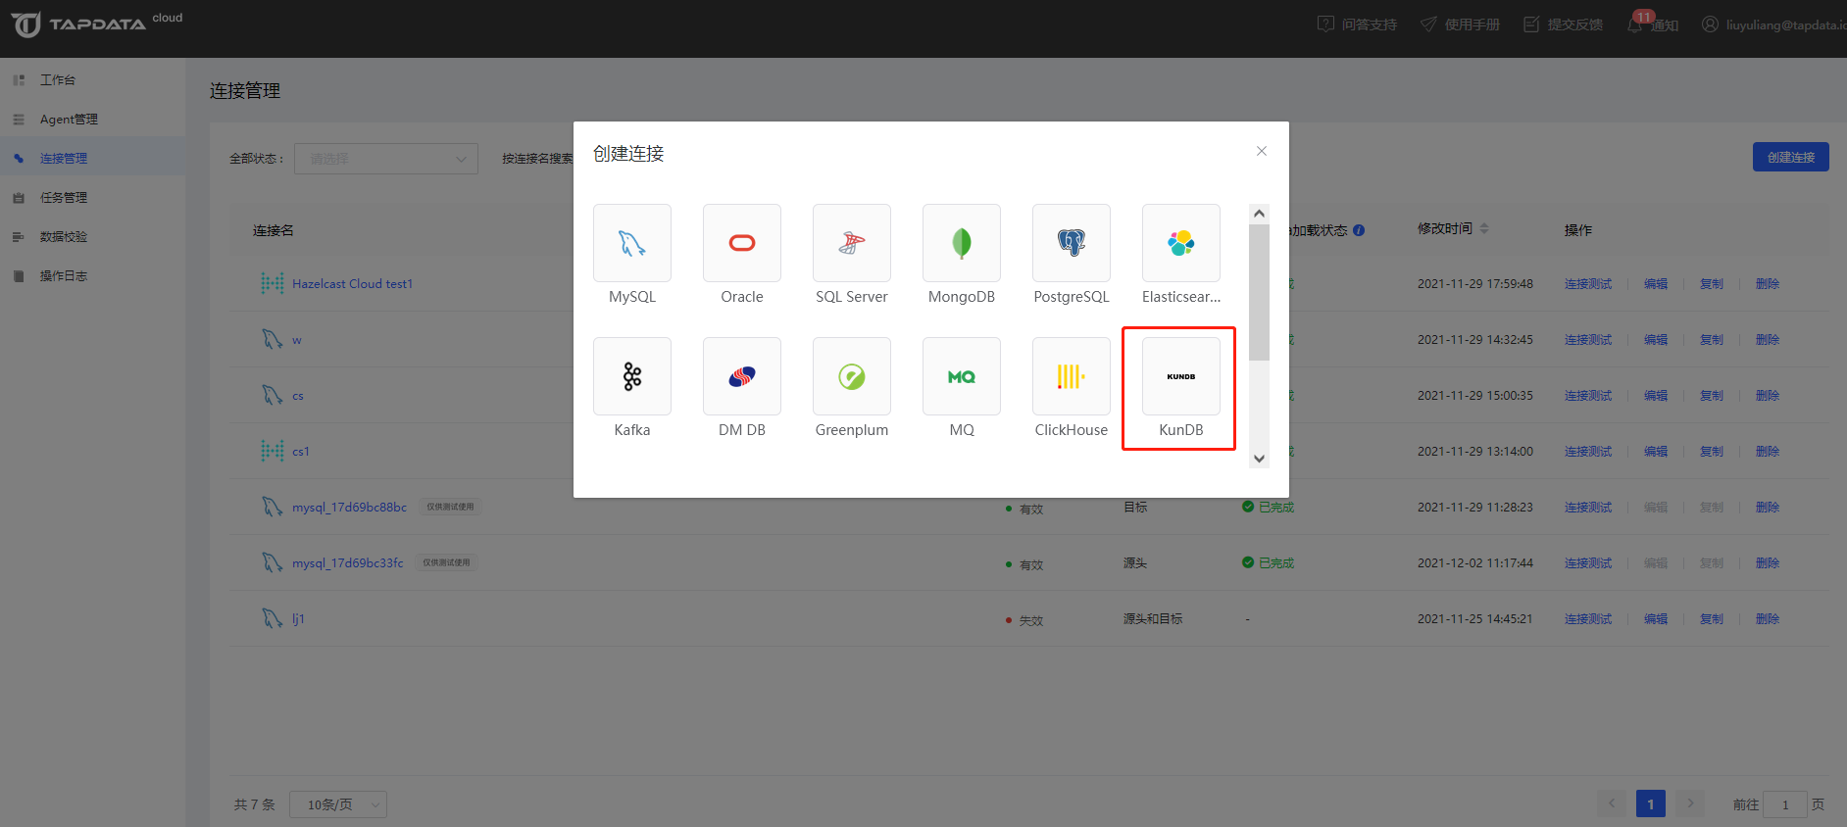Screen dimensions: 1847x827
Task: Click 连接测试 for lj1 row
Action: pos(1588,619)
